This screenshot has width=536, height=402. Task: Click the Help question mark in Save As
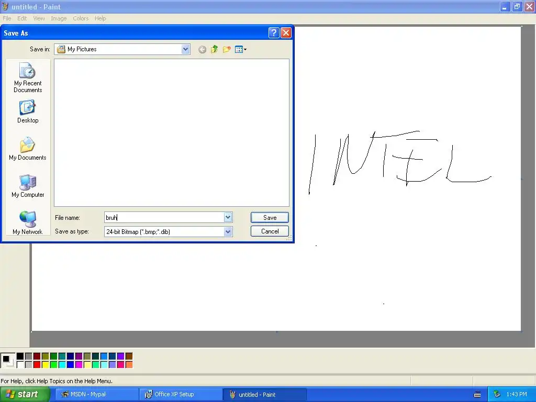pyautogui.click(x=274, y=33)
